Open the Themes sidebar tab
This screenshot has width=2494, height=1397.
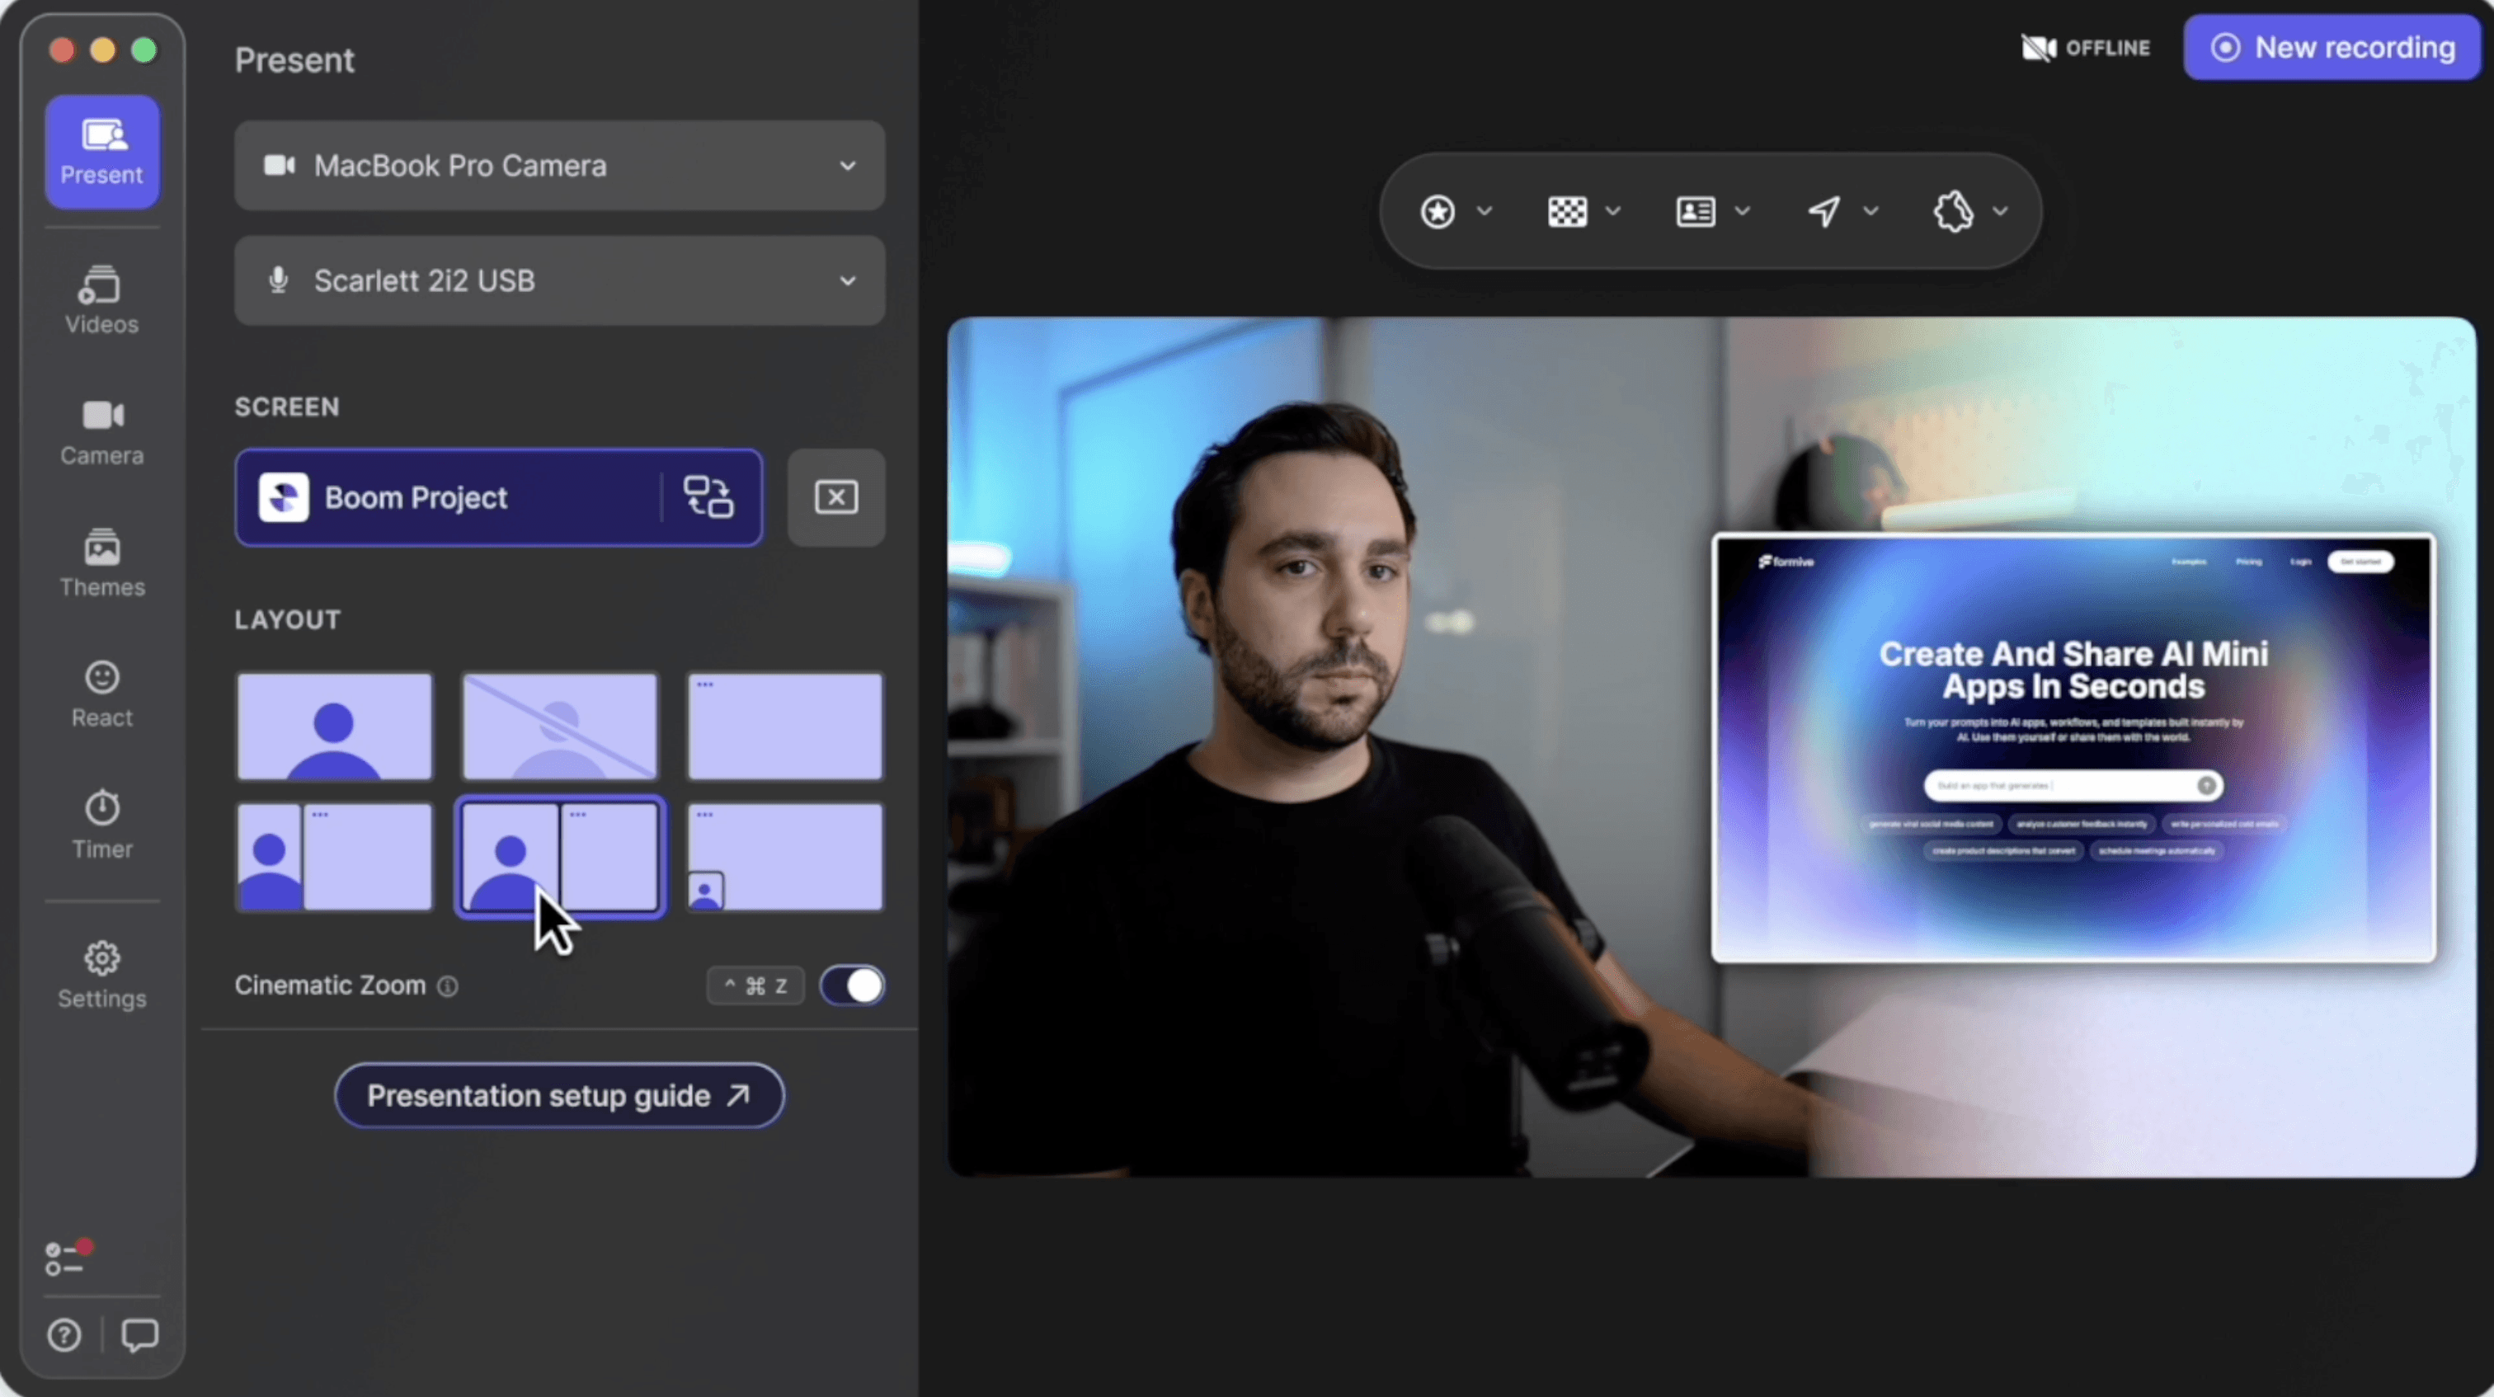(x=101, y=563)
